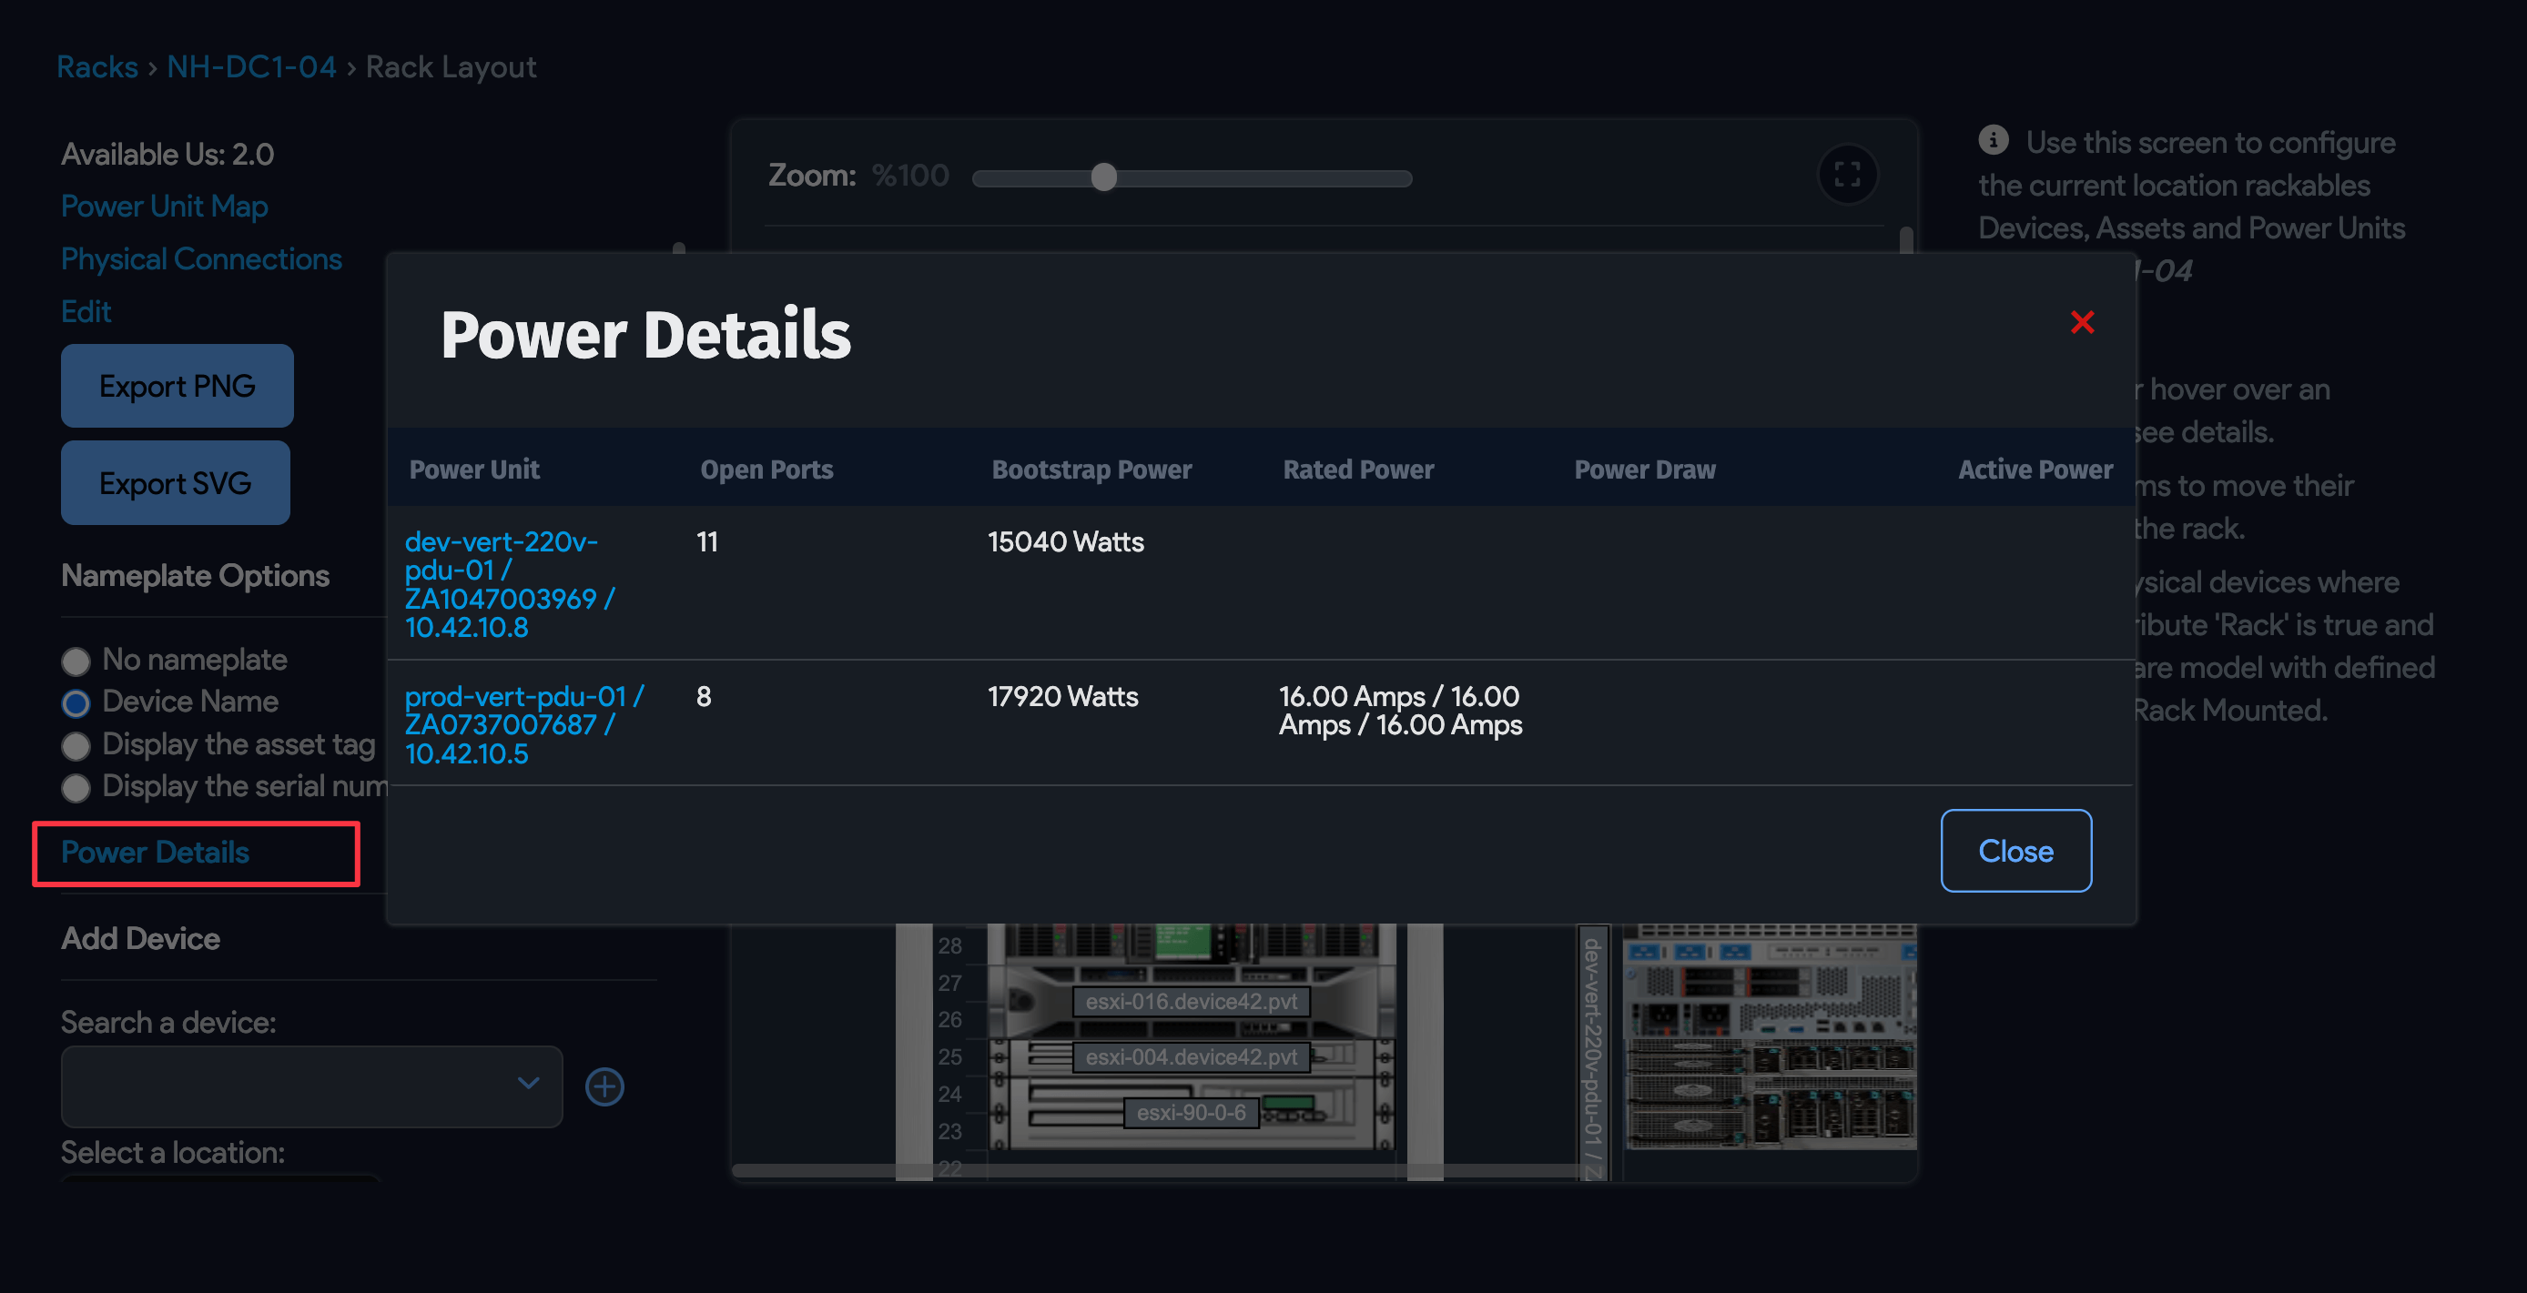
Task: Click the fullscreen expand icon
Action: pyautogui.click(x=1847, y=176)
